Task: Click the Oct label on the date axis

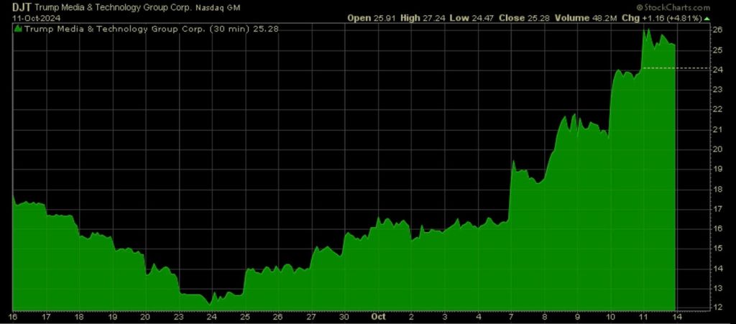Action: [378, 315]
